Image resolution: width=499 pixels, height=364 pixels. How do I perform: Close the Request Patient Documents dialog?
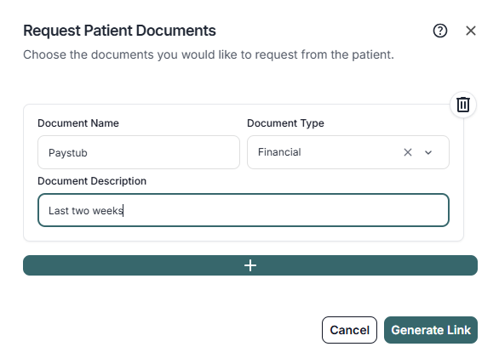(x=471, y=31)
